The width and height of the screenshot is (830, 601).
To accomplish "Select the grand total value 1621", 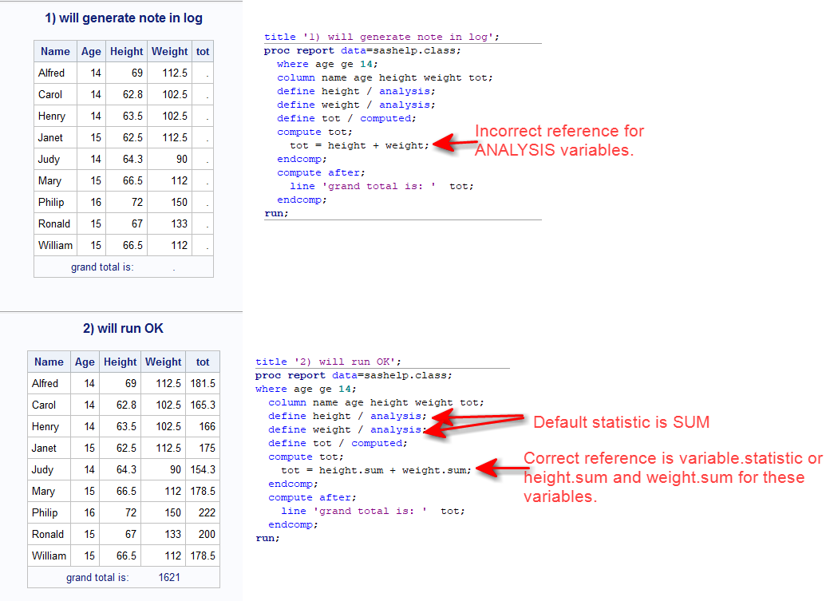I will click(169, 577).
